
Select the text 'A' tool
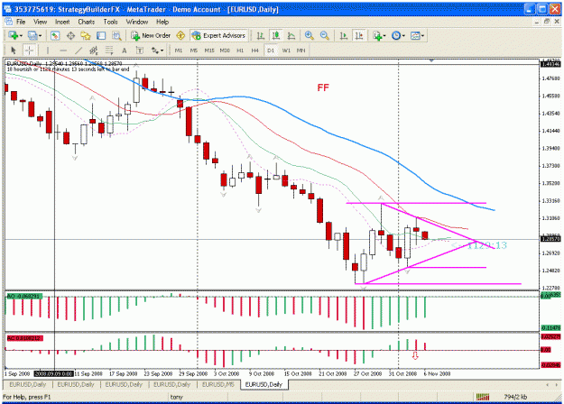[x=125, y=50]
